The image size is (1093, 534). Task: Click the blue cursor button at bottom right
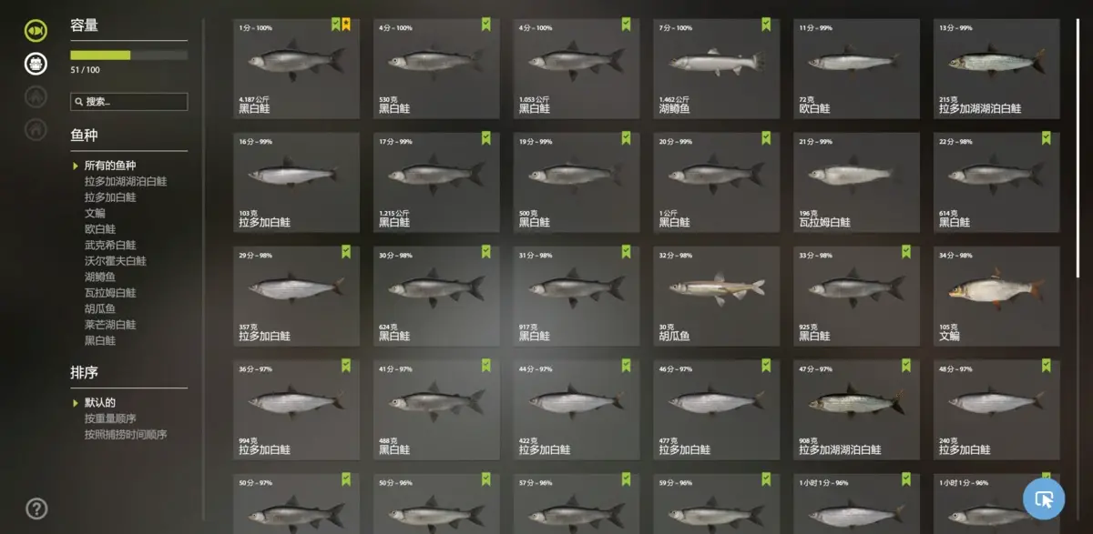coord(1044,499)
